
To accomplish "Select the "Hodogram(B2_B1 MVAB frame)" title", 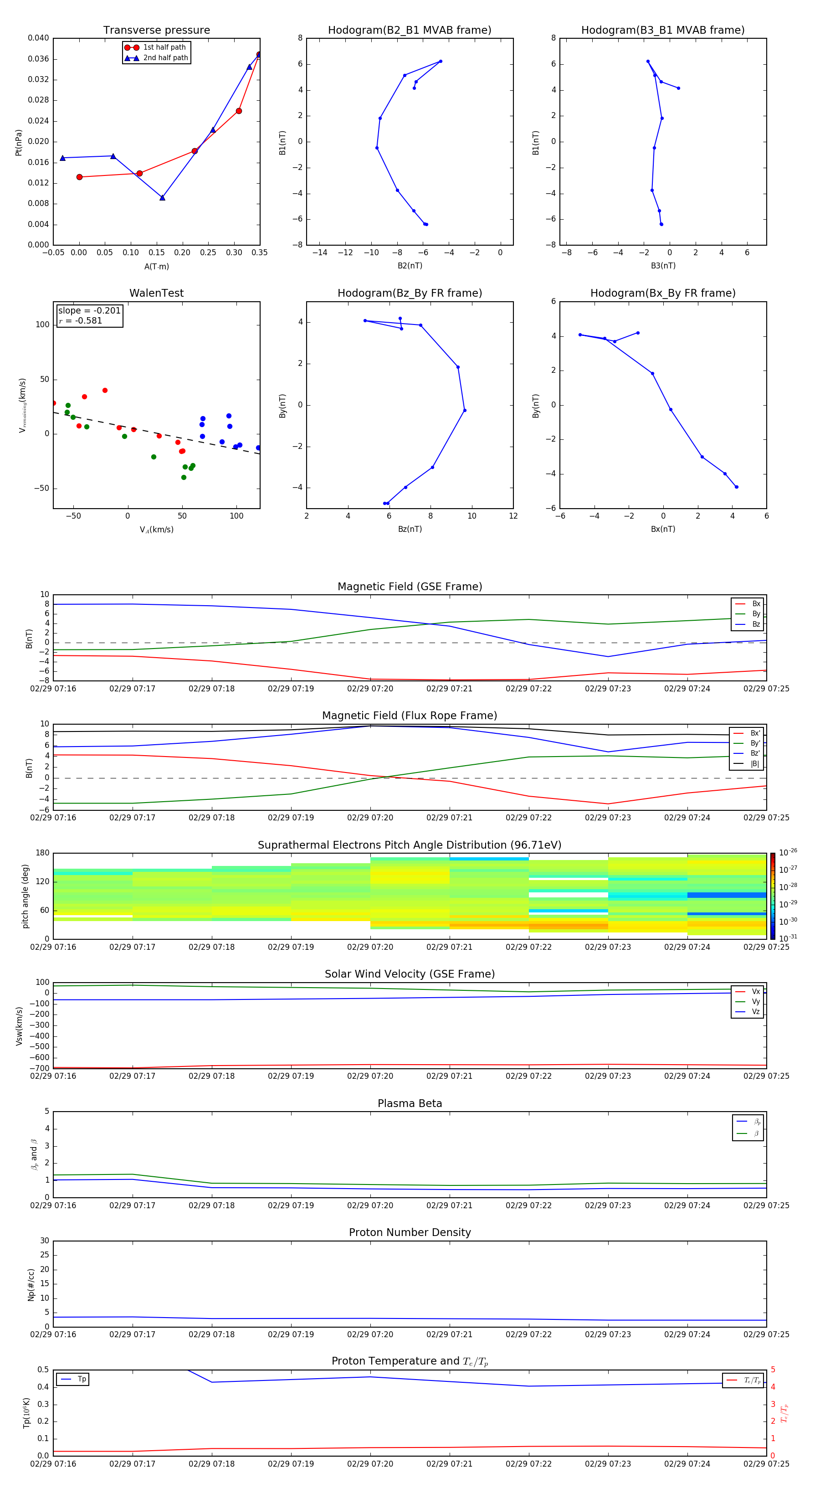I will tap(410, 30).
